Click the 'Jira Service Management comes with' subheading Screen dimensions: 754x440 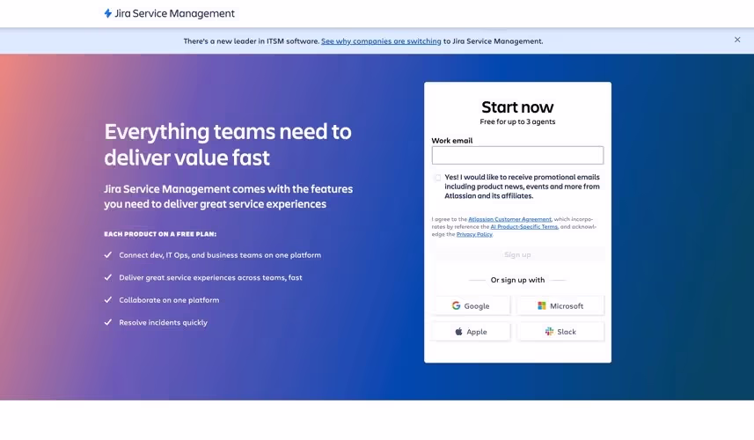(x=229, y=196)
